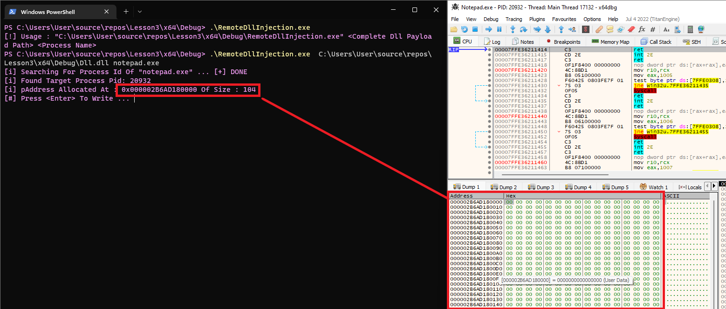Open variables hash icon
Screen dimensions: 726x309
coord(652,29)
